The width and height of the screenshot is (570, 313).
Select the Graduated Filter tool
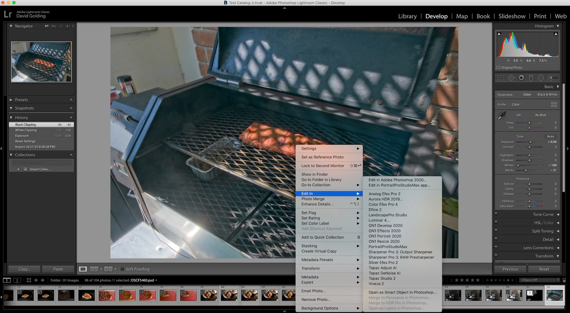531,78
